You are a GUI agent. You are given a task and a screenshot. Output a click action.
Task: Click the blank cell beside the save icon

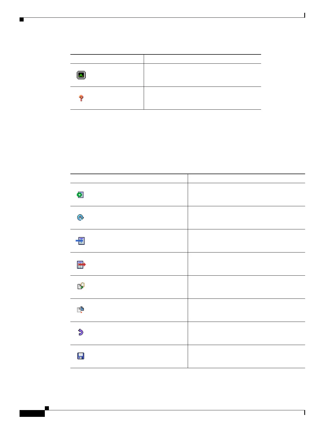246,356
